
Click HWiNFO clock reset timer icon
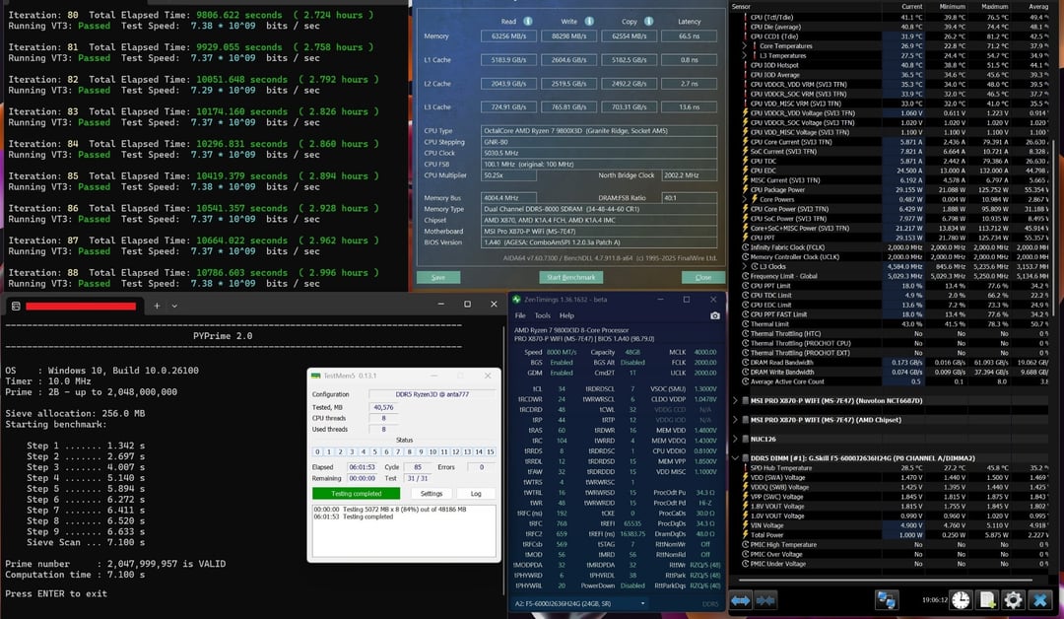tap(961, 600)
